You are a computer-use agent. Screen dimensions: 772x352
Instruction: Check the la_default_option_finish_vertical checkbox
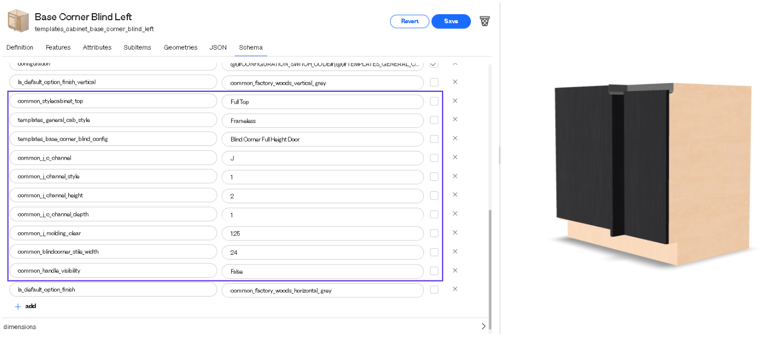coord(434,83)
